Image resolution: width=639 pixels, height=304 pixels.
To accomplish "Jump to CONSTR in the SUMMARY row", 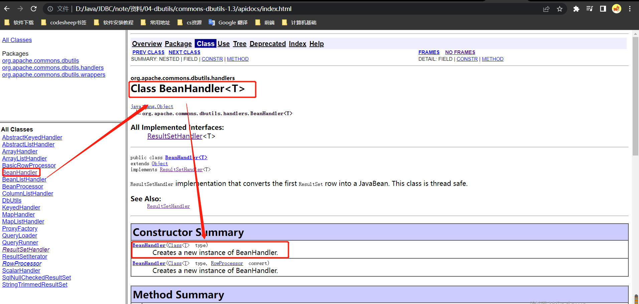I will pos(212,59).
